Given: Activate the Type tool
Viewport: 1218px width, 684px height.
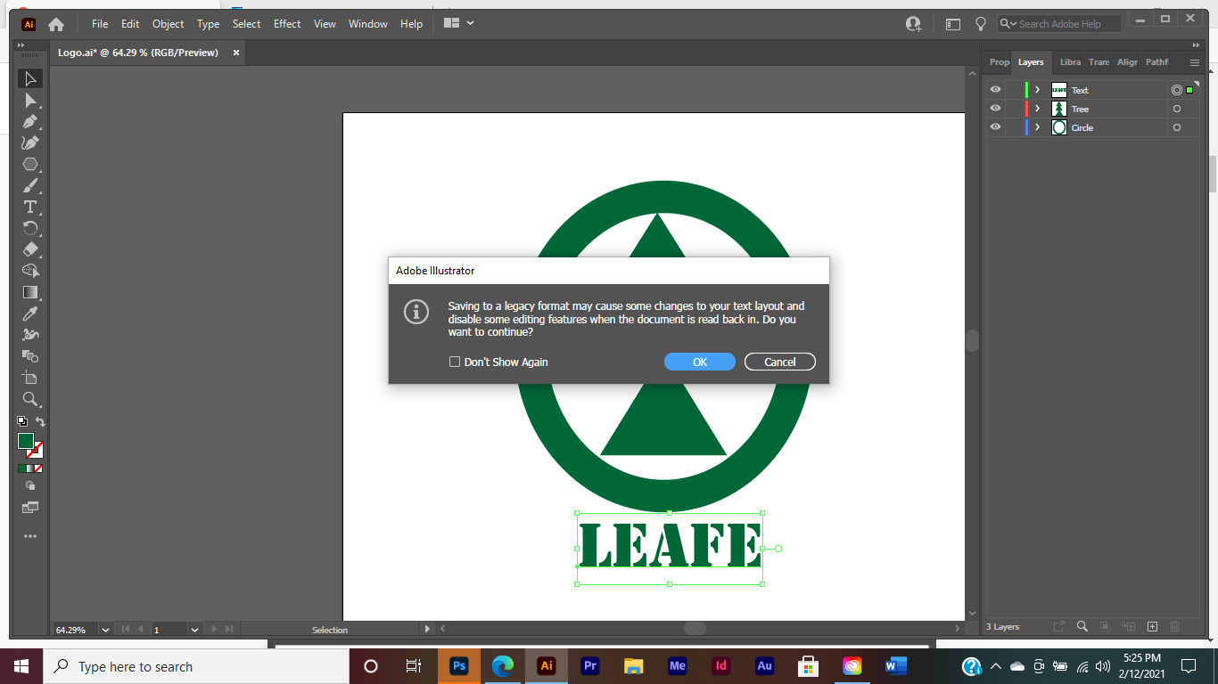Looking at the screenshot, I should pos(30,207).
